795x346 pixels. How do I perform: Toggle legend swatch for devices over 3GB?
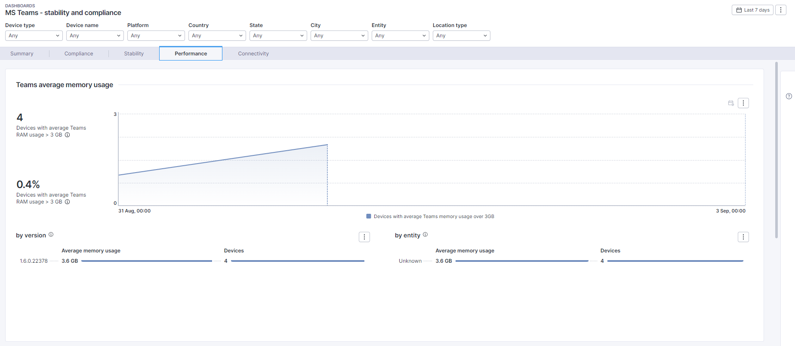369,216
